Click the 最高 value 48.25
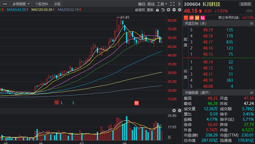The height and width of the screenshot is (144, 255). coord(212,98)
